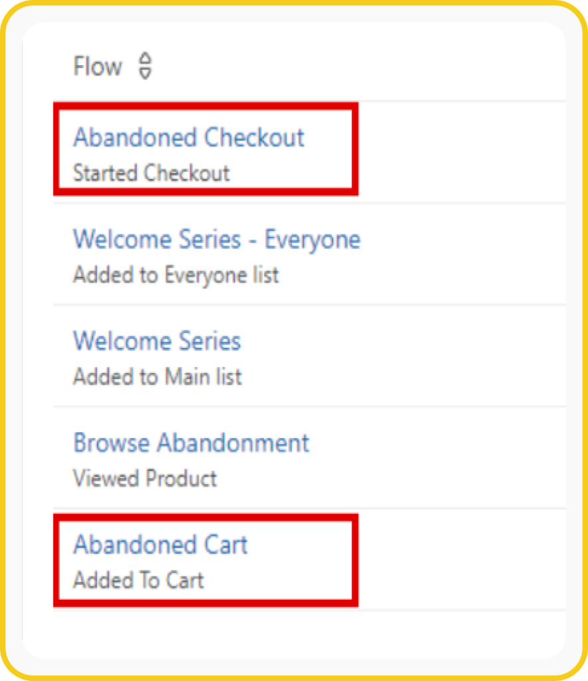Click the Started Checkout trigger text
This screenshot has width=588, height=681.
[151, 173]
